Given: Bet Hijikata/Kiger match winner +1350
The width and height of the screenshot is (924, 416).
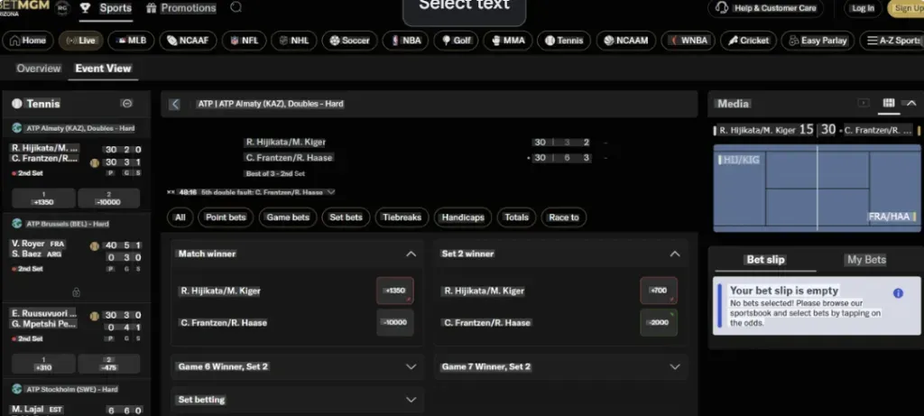Looking at the screenshot, I should tap(395, 291).
